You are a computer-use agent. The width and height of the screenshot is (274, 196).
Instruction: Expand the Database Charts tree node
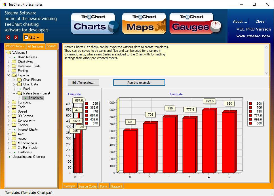click(x=9, y=66)
